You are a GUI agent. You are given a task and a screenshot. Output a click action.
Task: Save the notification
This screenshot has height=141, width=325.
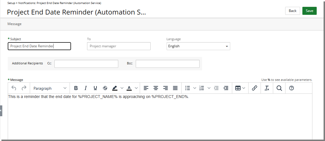tap(310, 11)
